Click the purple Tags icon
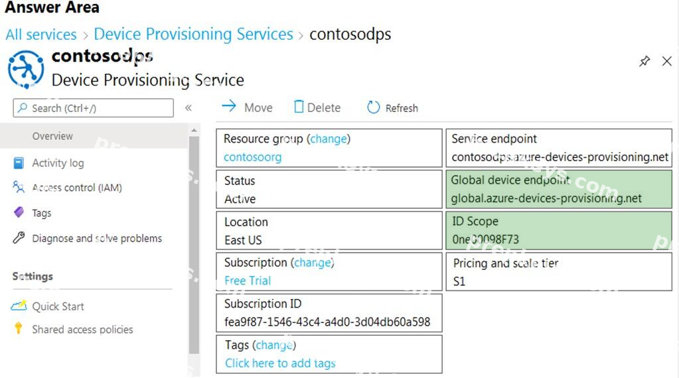The height and width of the screenshot is (378, 679). click(x=19, y=212)
